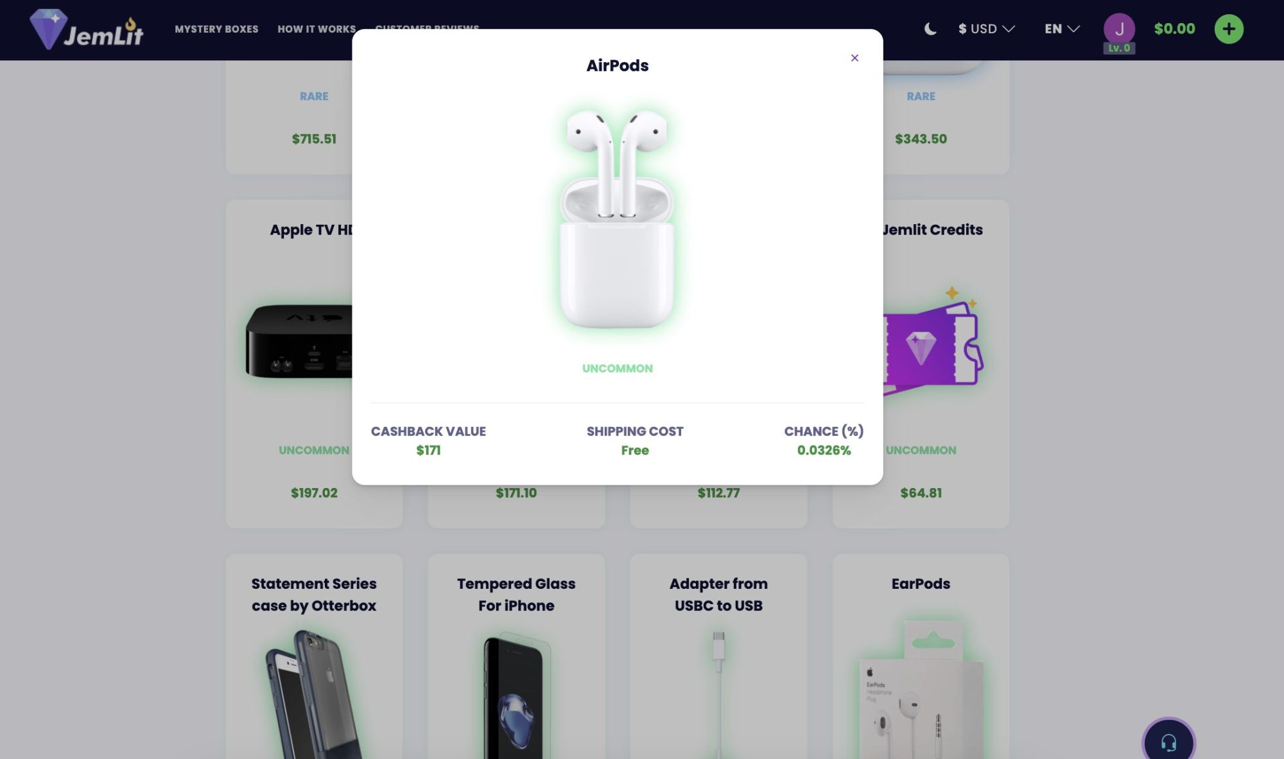Expand the EN language selector
1284x759 pixels.
pyautogui.click(x=1062, y=29)
